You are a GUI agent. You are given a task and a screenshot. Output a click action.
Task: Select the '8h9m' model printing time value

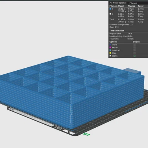point(130,36)
